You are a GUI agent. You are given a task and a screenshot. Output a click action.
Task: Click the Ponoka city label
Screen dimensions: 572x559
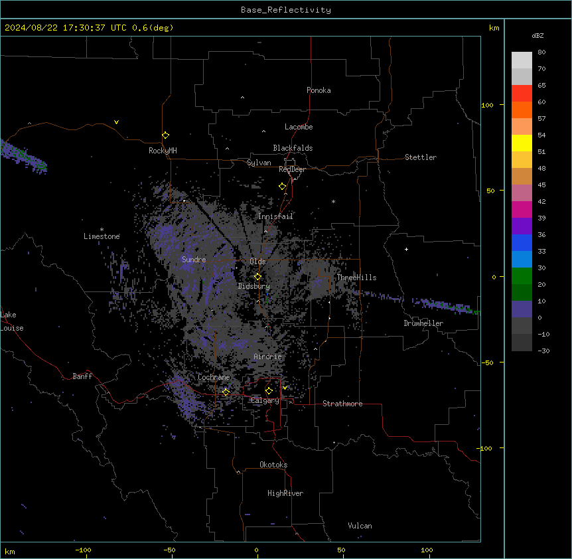click(319, 90)
